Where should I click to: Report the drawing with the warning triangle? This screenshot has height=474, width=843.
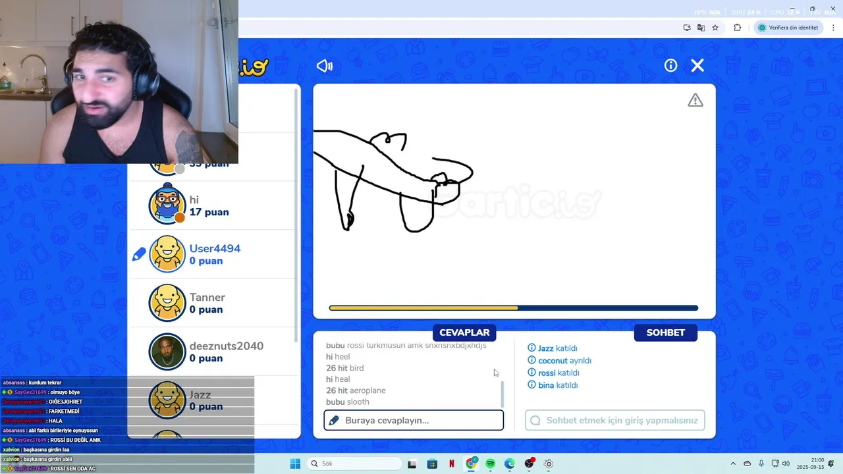click(695, 100)
